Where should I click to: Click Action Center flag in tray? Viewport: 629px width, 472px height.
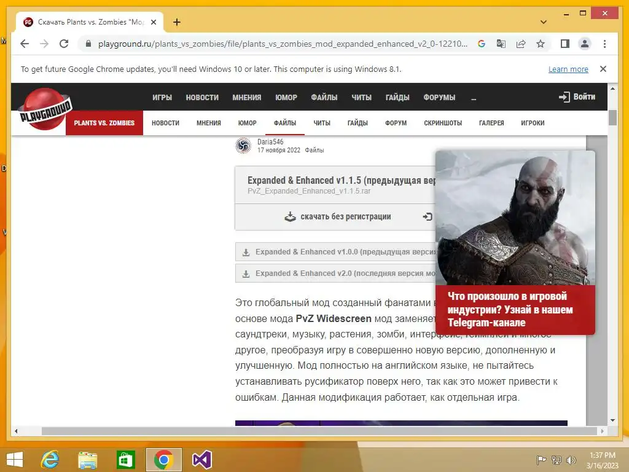click(x=542, y=460)
